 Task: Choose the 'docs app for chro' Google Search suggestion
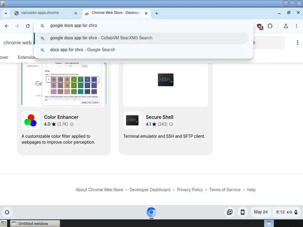tap(141, 50)
